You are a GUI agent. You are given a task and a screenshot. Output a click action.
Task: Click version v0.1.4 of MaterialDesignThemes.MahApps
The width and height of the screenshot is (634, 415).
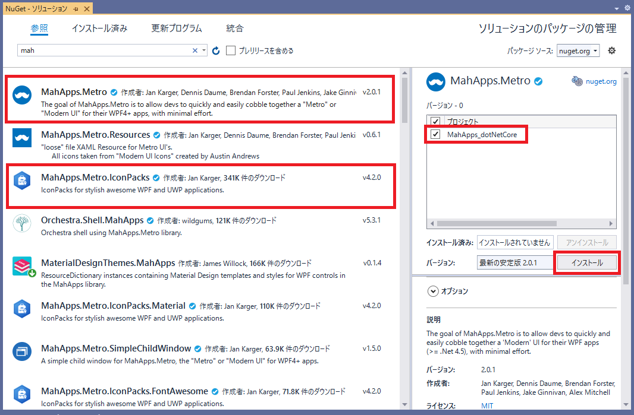(372, 263)
